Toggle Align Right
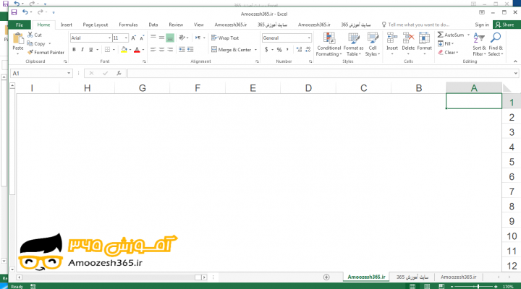The width and height of the screenshot is (521, 289). click(170, 49)
